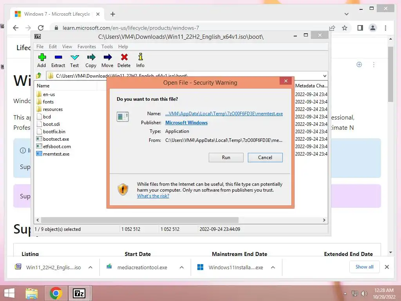The height and width of the screenshot is (301, 401).
Task: Click Show all downloads button
Action: pos(364,267)
